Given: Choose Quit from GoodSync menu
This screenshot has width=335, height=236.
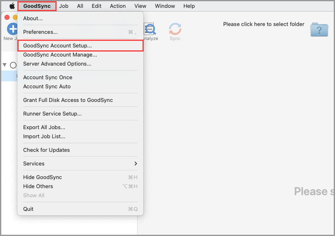Looking at the screenshot, I should coord(80,209).
